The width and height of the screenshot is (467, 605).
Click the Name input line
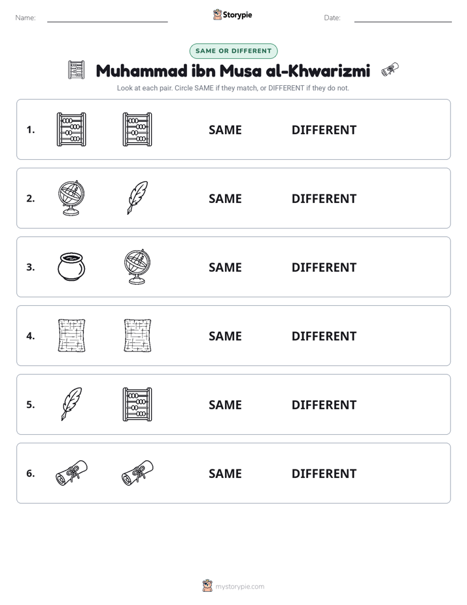(x=107, y=18)
